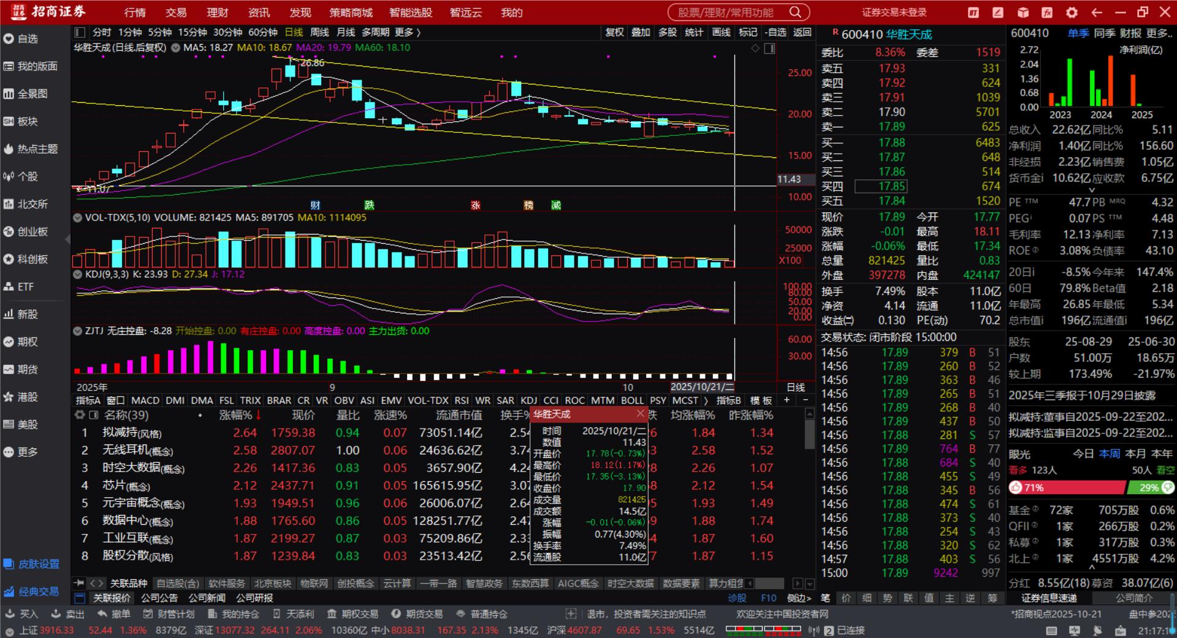1177x638 pixels.
Task: Open the 自选 watchlist in the sidebar
Action: tap(21, 39)
